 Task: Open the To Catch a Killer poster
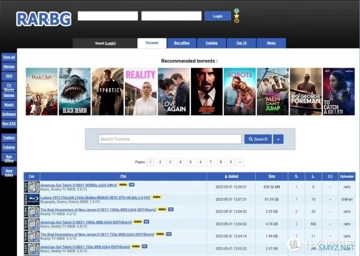tap(339, 91)
